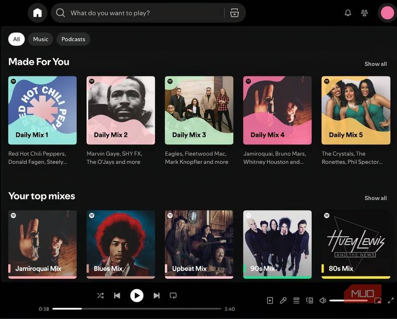This screenshot has height=319, width=397.
Task: Open the Now Playing view
Action: tap(270, 300)
